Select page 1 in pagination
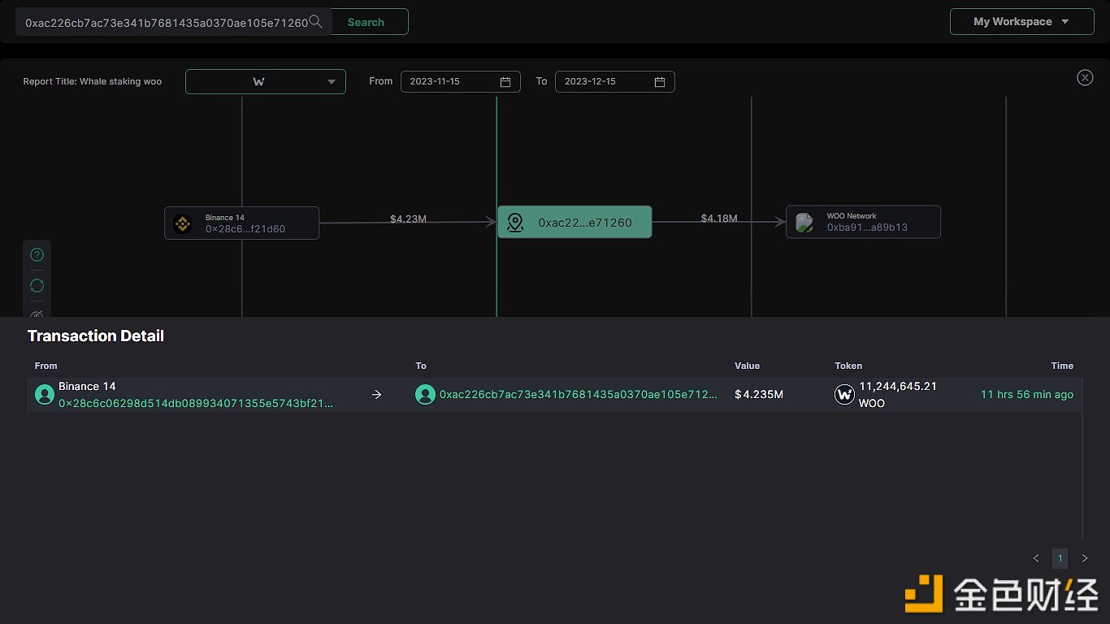The image size is (1110, 624). (x=1060, y=558)
